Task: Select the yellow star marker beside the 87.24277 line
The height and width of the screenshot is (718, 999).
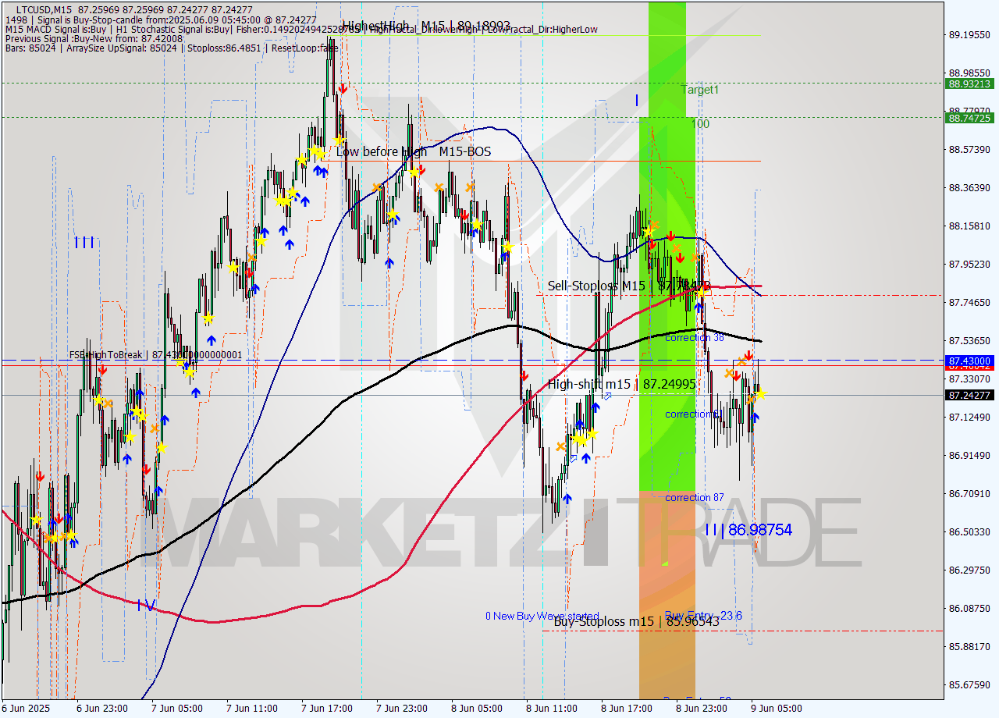Action: 761,395
